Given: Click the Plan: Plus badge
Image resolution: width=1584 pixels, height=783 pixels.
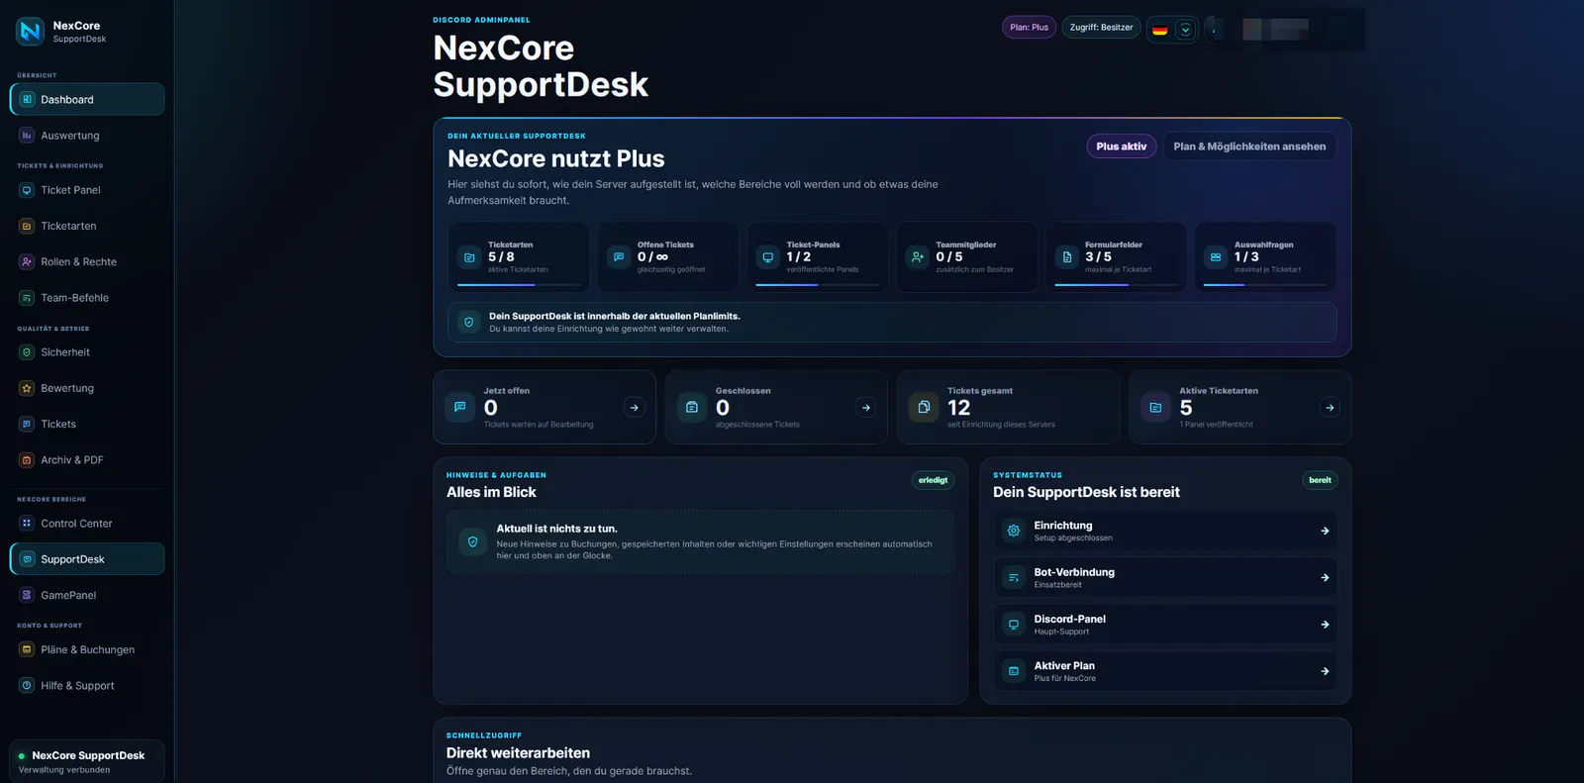Looking at the screenshot, I should pos(1029,28).
